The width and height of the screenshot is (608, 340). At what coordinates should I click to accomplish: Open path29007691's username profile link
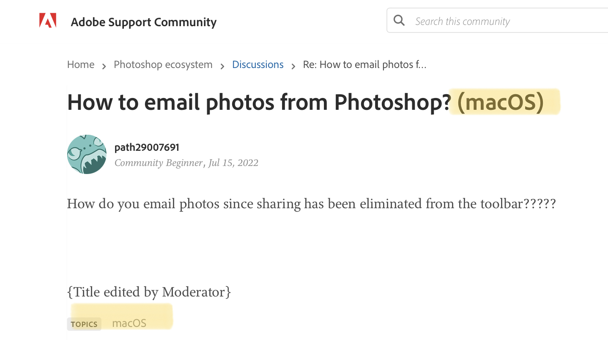tap(147, 147)
